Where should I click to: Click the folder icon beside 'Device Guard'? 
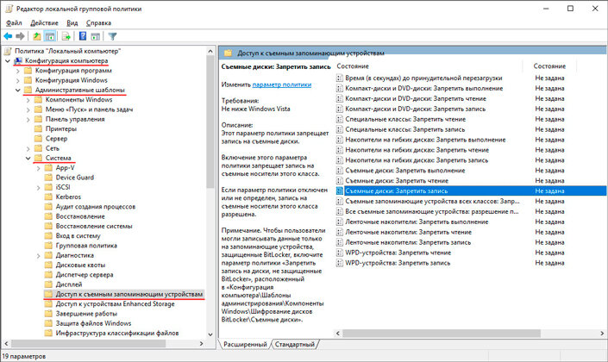pyautogui.click(x=48, y=178)
